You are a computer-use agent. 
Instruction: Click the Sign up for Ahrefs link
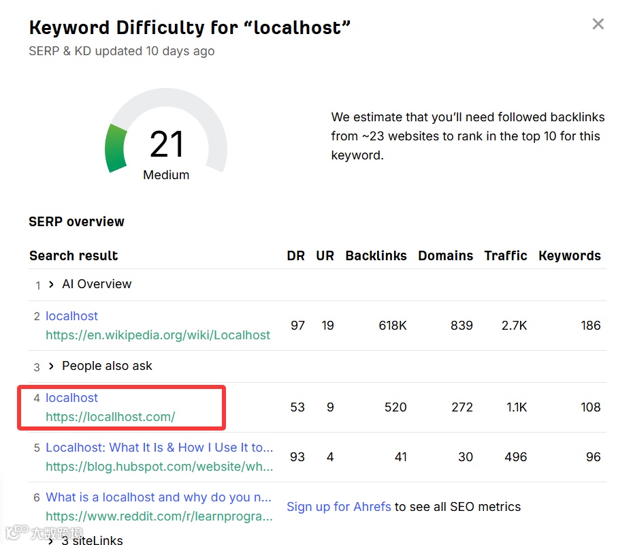pos(339,507)
